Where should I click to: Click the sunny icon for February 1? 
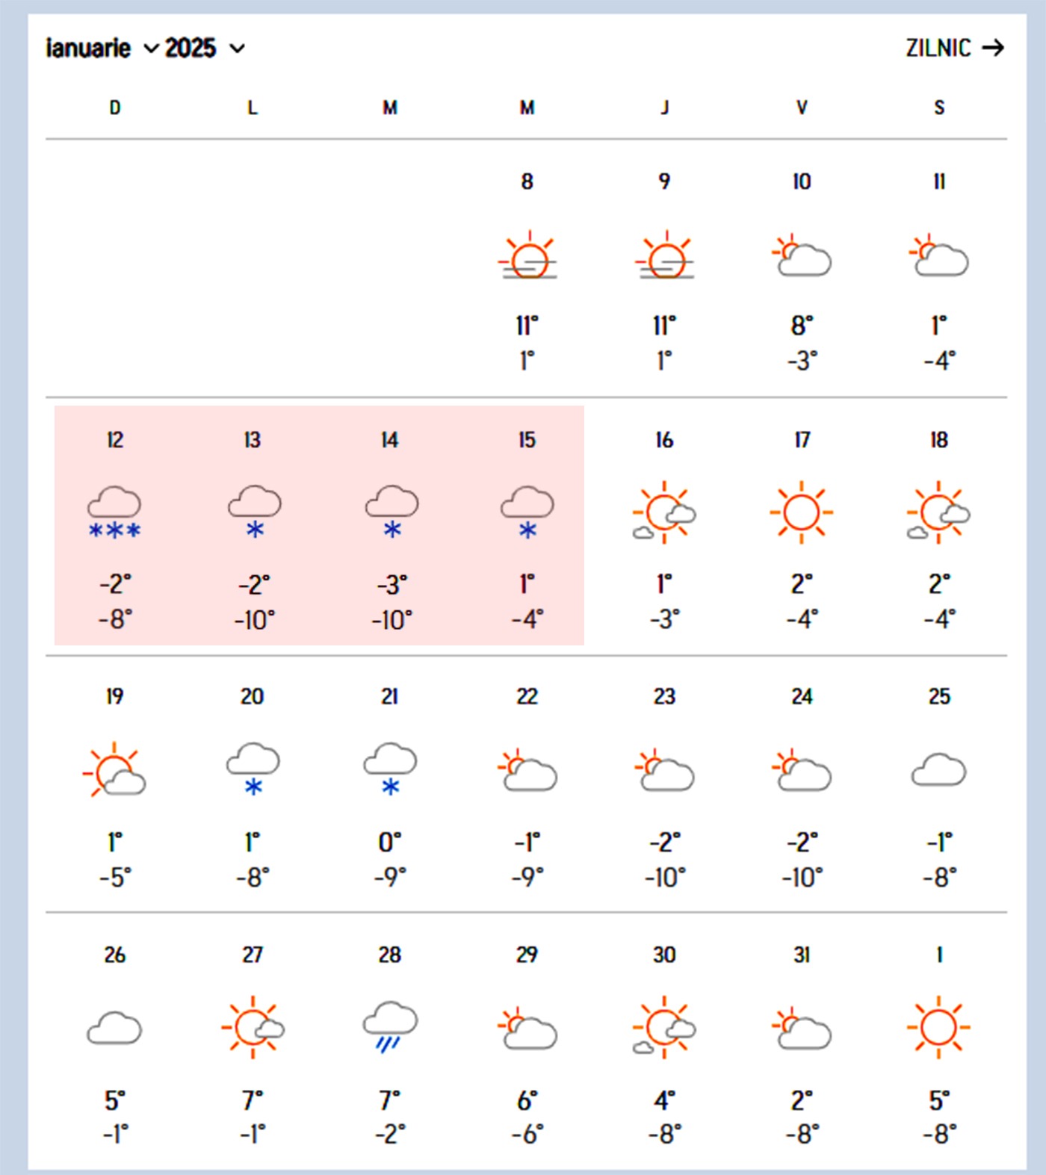pos(938,1028)
